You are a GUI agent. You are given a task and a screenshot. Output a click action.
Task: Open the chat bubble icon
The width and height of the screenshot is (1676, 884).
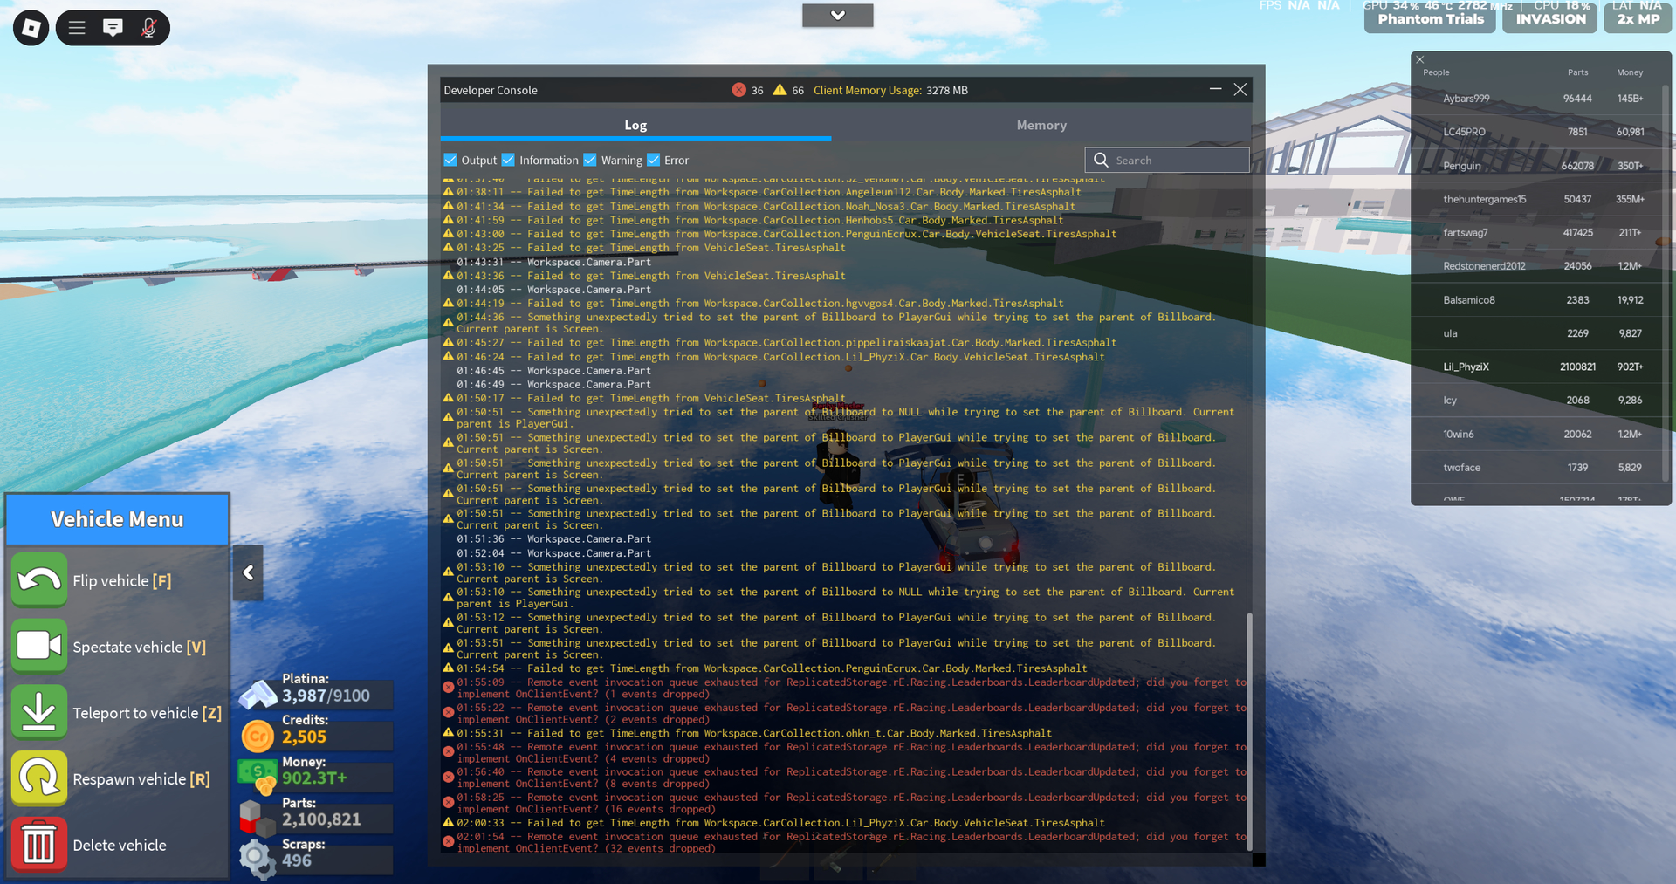113,28
